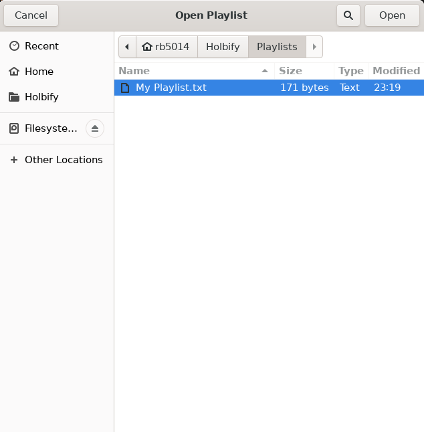Viewport: 424px width, 432px height.
Task: Click the back arrow in path bar
Action: pos(127,47)
